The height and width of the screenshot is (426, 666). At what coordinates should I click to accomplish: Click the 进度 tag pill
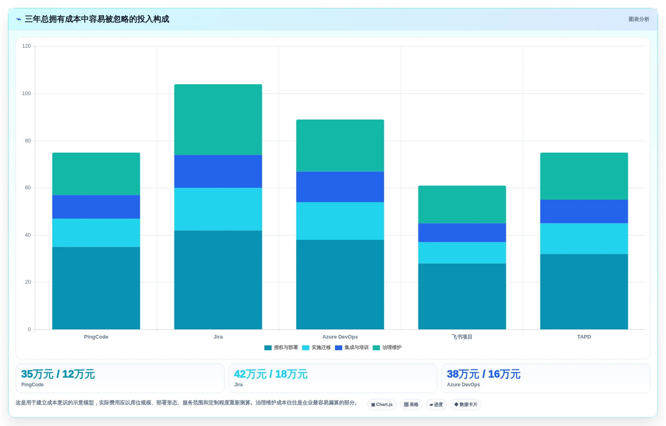(x=436, y=404)
